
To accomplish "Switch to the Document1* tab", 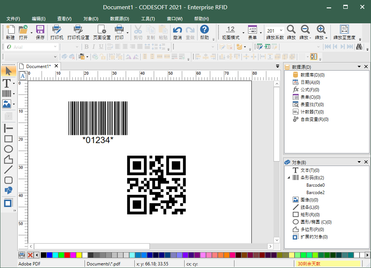I will point(38,66).
